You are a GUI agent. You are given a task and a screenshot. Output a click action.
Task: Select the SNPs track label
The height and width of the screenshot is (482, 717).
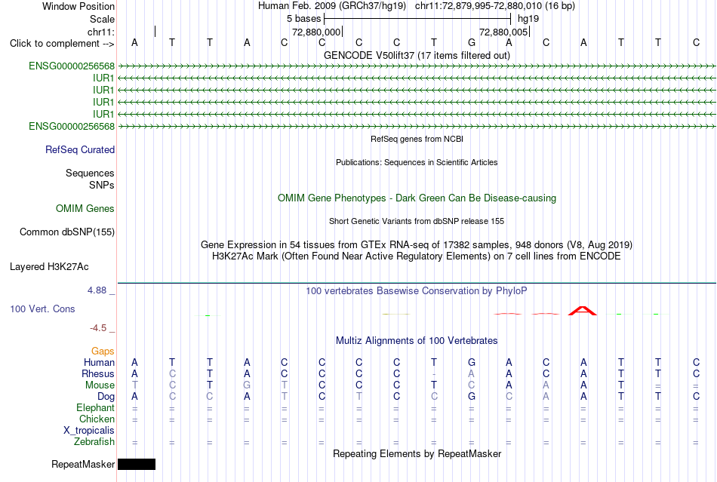point(102,185)
